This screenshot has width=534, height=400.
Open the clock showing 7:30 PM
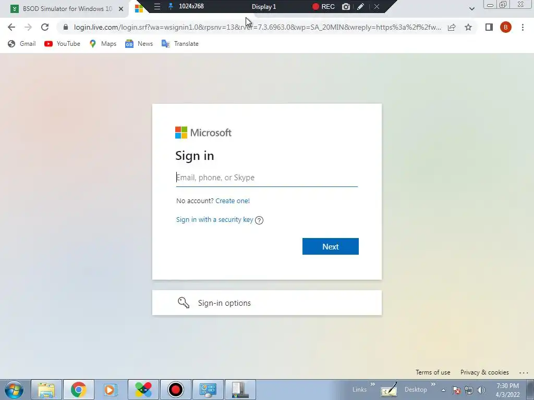[x=507, y=390]
